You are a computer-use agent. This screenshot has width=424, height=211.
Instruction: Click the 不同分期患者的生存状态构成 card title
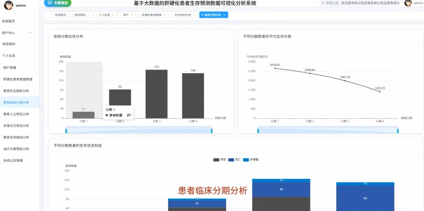[x=78, y=145]
